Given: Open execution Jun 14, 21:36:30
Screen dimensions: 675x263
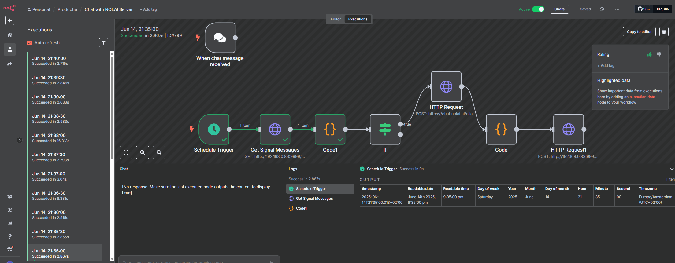Looking at the screenshot, I should (x=65, y=195).
